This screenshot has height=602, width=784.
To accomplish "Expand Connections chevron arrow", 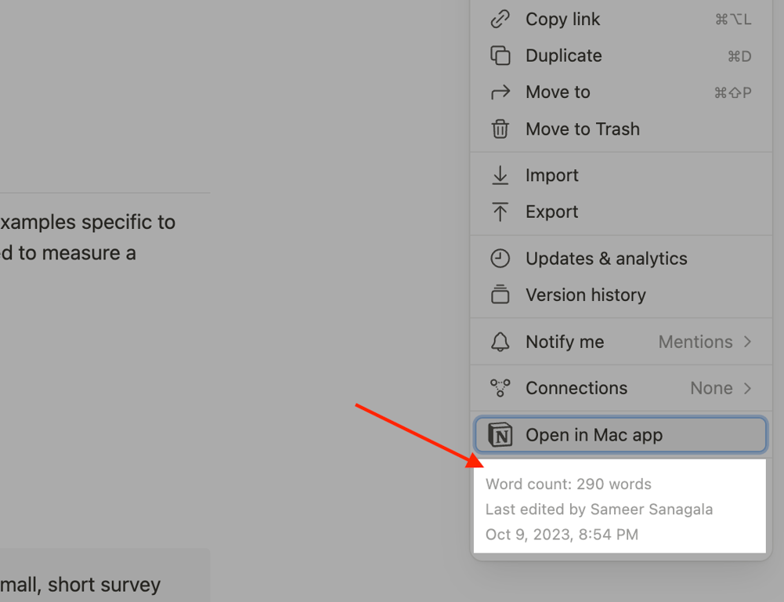I will 747,388.
